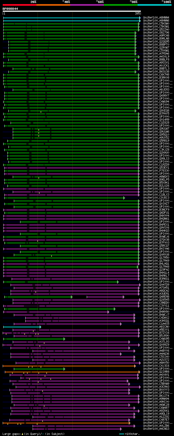174x436 pixels.
Task: Select the label UniRef100_A8AY50
Action: pos(156,363)
